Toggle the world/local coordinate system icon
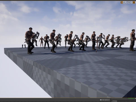This screenshot has width=136, height=102. pos(129,2)
